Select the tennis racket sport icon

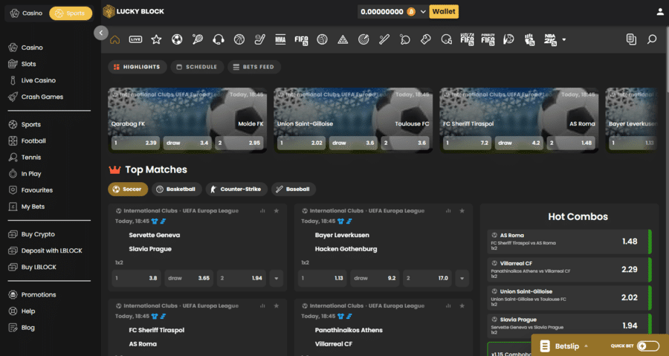(x=198, y=39)
